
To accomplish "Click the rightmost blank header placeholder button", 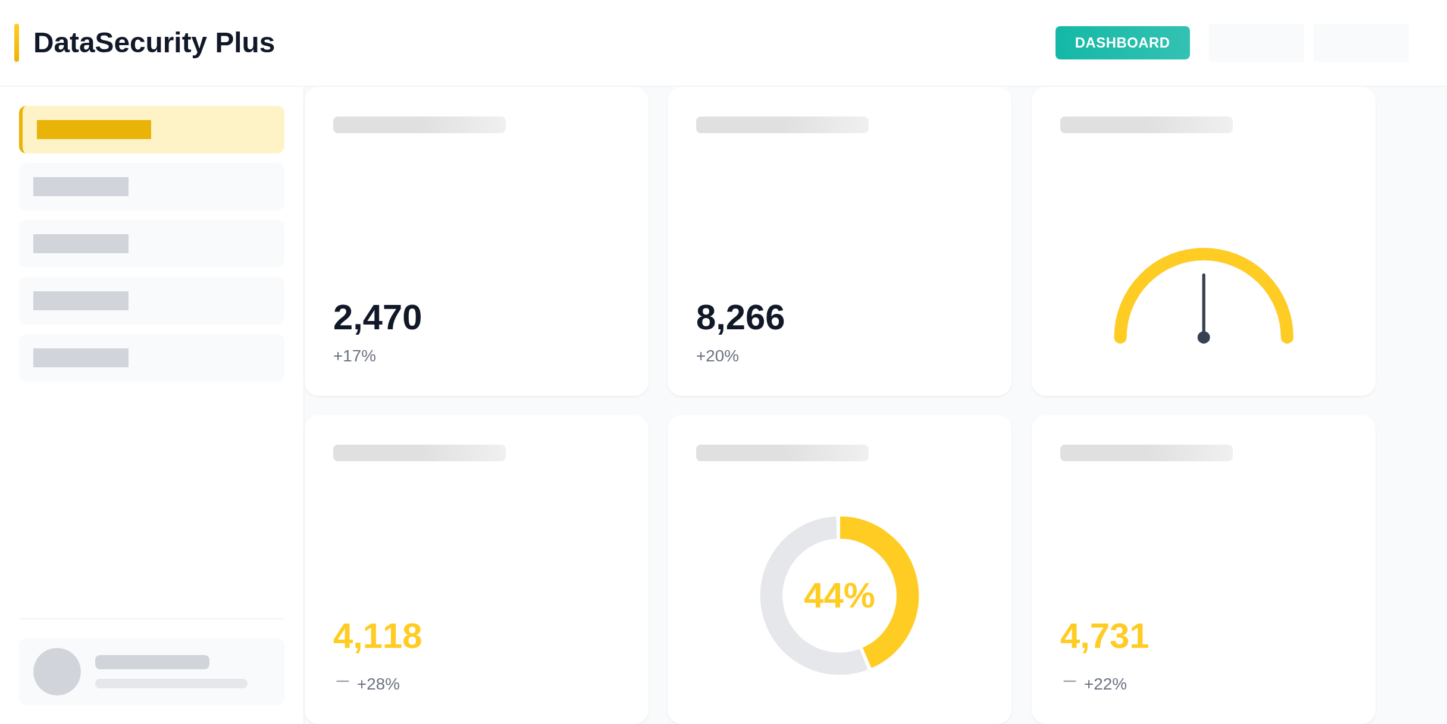I will pyautogui.click(x=1361, y=43).
